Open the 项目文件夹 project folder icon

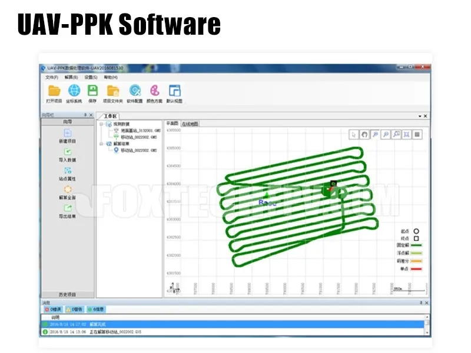pos(113,91)
